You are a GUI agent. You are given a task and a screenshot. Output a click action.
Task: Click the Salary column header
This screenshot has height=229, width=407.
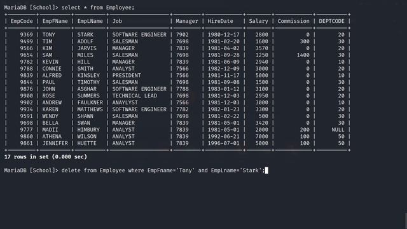(259, 21)
